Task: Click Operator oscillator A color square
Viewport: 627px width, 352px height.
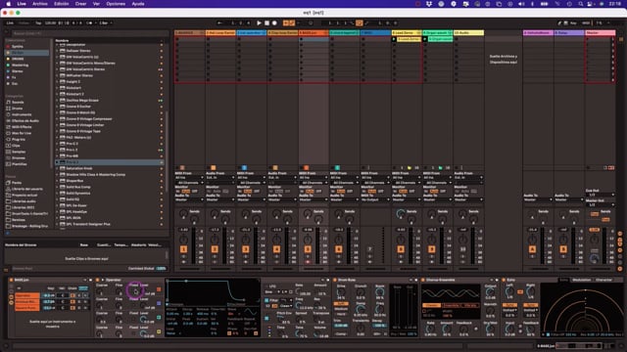Action: [159, 289]
